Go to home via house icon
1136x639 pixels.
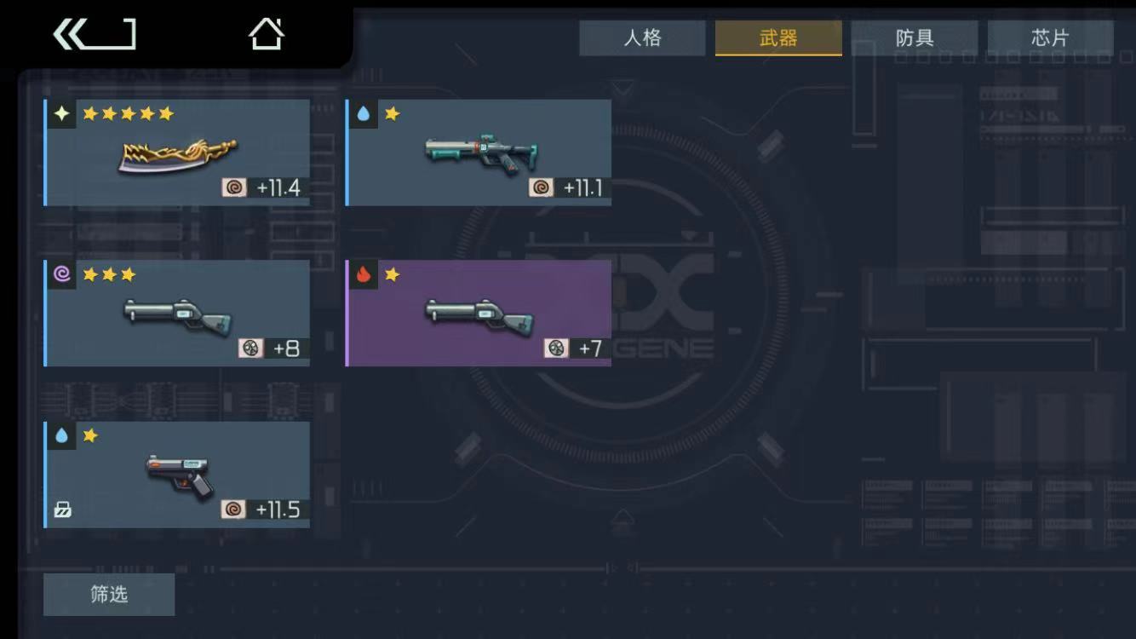coord(267,34)
